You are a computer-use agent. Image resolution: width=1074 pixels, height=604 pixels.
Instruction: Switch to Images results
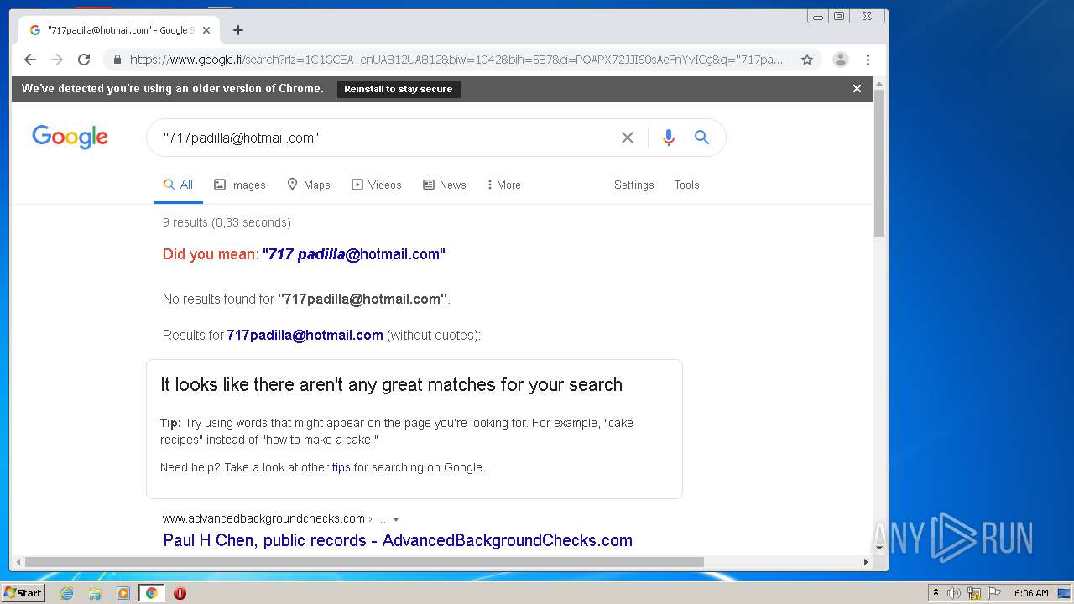click(x=239, y=185)
